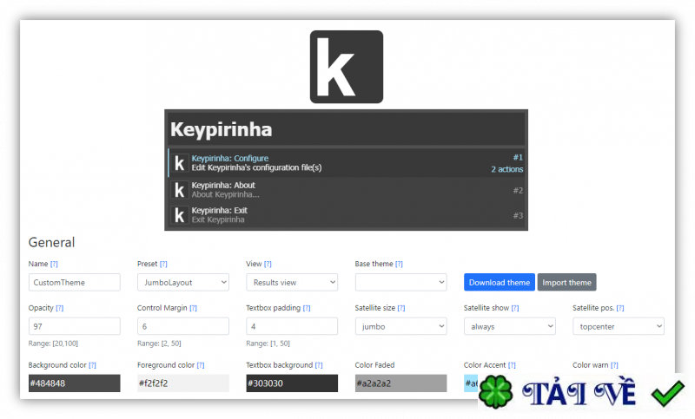Open the [?] help next to View
The width and height of the screenshot is (695, 419).
(x=268, y=264)
